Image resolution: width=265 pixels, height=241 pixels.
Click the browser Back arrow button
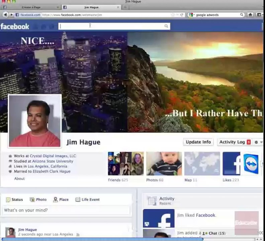pyautogui.click(x=5, y=15)
